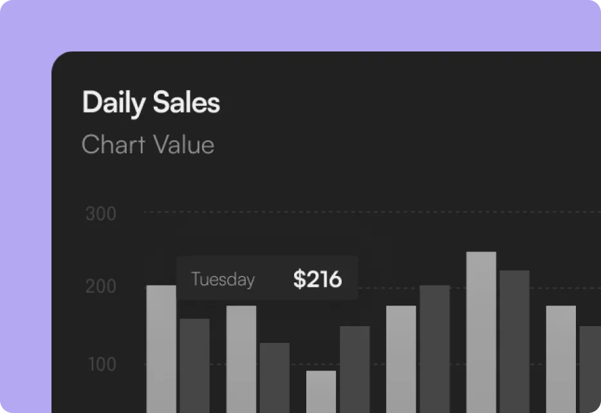601x413 pixels.
Task: Click the Tuesday label in tooltip
Action: [x=223, y=280]
